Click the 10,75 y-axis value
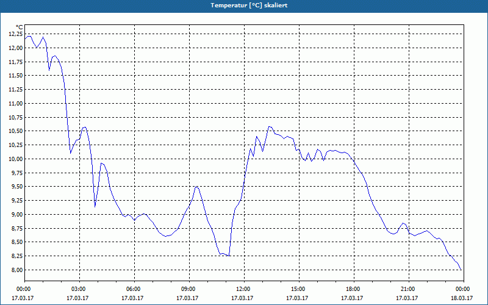The image size is (488, 305). point(16,117)
